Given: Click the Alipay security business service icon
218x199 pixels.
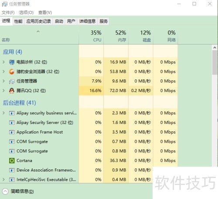Looking at the screenshot, I should (x=12, y=113).
